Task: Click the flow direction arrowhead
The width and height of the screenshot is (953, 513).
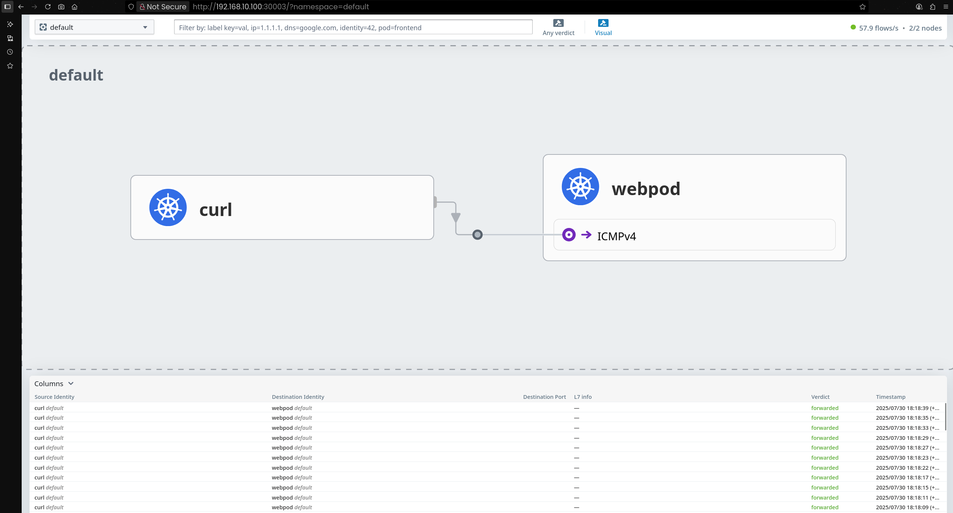Action: click(456, 218)
